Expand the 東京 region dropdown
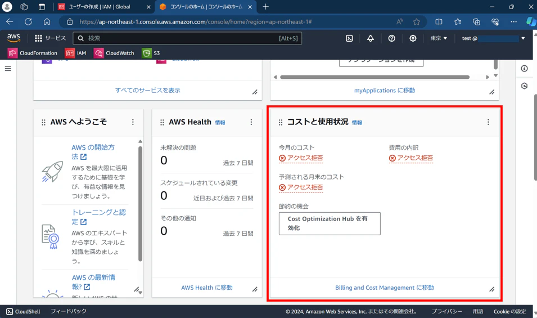Viewport: 537px width, 318px height. point(439,38)
